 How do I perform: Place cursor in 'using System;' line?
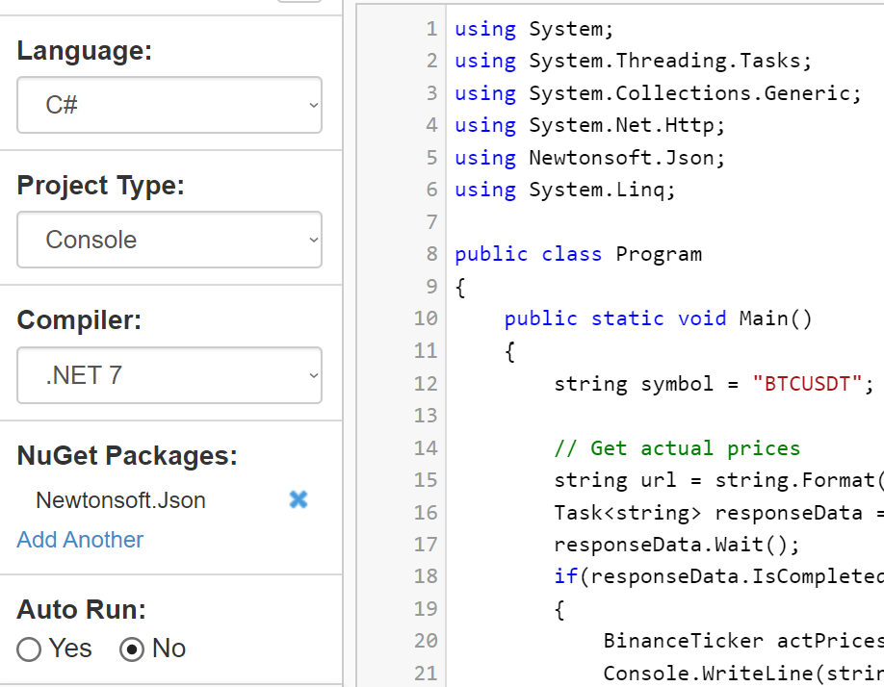tap(533, 29)
